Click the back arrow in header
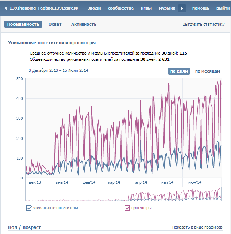 pyautogui.click(x=6, y=8)
